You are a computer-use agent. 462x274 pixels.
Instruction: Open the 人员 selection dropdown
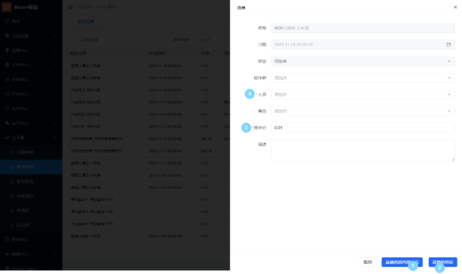(362, 94)
